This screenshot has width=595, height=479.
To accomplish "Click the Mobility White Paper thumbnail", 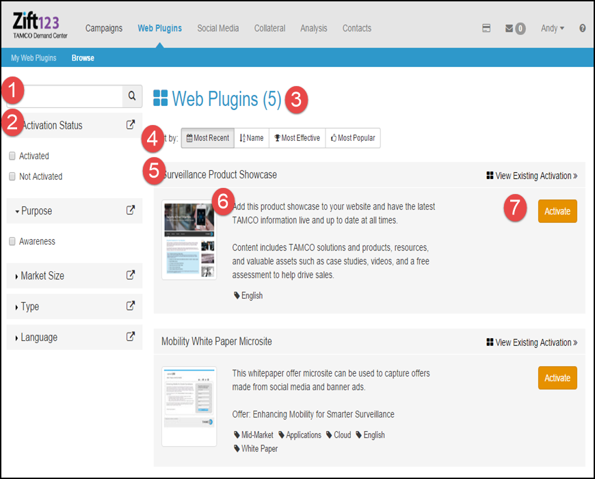I will pos(189,407).
